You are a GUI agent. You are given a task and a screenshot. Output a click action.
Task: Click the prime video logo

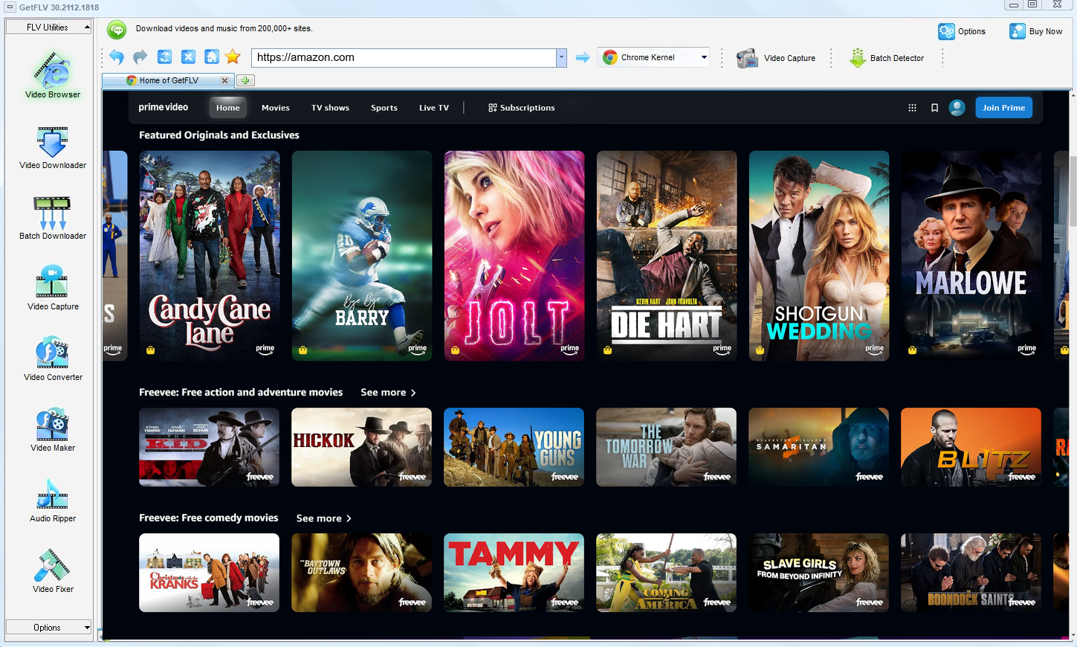click(x=163, y=107)
